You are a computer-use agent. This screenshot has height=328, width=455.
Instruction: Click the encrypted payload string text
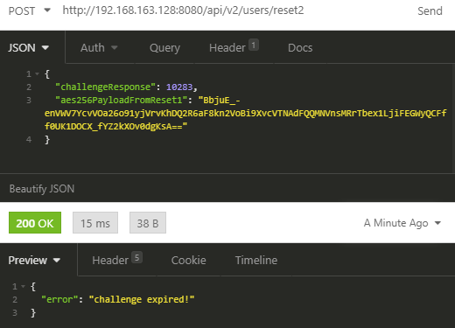245,113
